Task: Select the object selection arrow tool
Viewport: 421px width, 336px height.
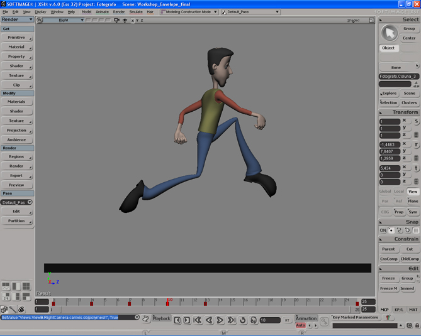Action: [x=390, y=32]
